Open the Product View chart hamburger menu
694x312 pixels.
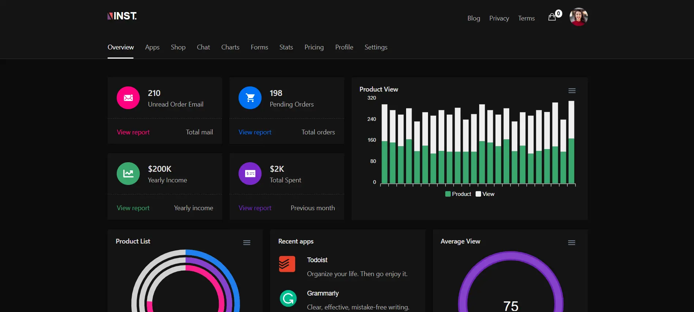572,91
